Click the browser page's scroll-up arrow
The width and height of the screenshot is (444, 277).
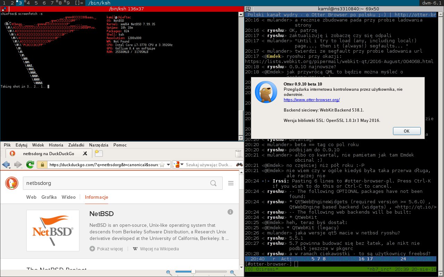click(x=241, y=172)
